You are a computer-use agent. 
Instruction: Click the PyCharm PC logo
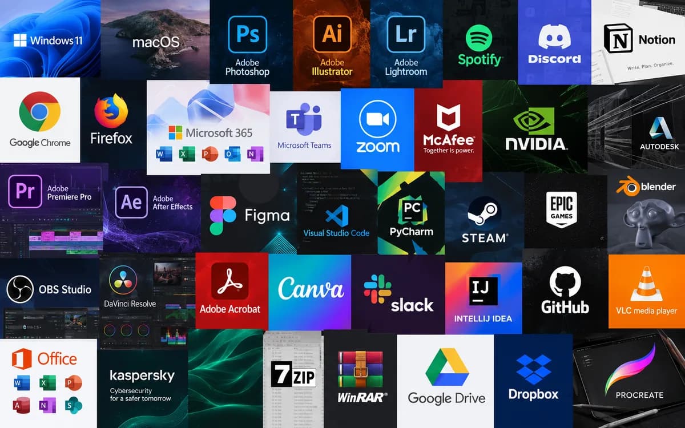[x=412, y=210]
